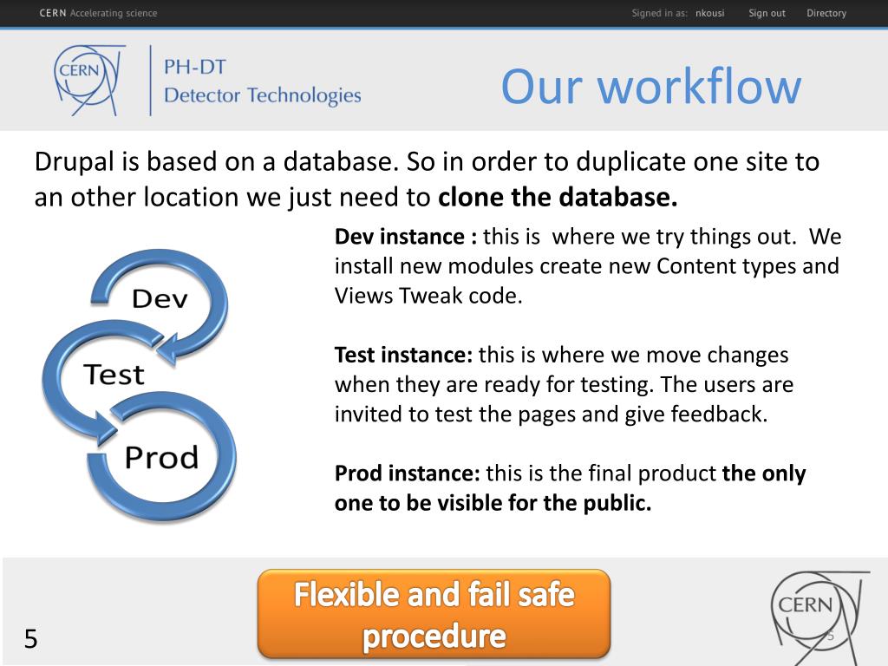This screenshot has height=666, width=888.
Task: Click the CERN logo at bottom right
Action: tap(820, 617)
